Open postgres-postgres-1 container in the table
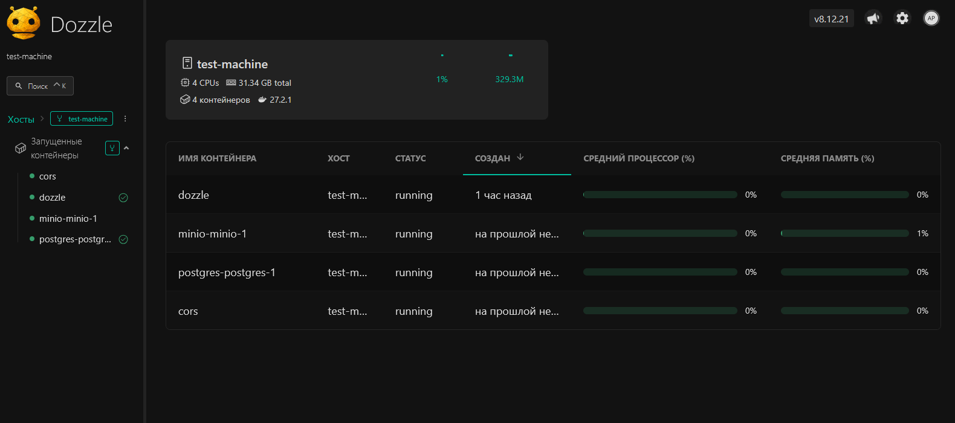Viewport: 955px width, 423px height. pyautogui.click(x=227, y=272)
